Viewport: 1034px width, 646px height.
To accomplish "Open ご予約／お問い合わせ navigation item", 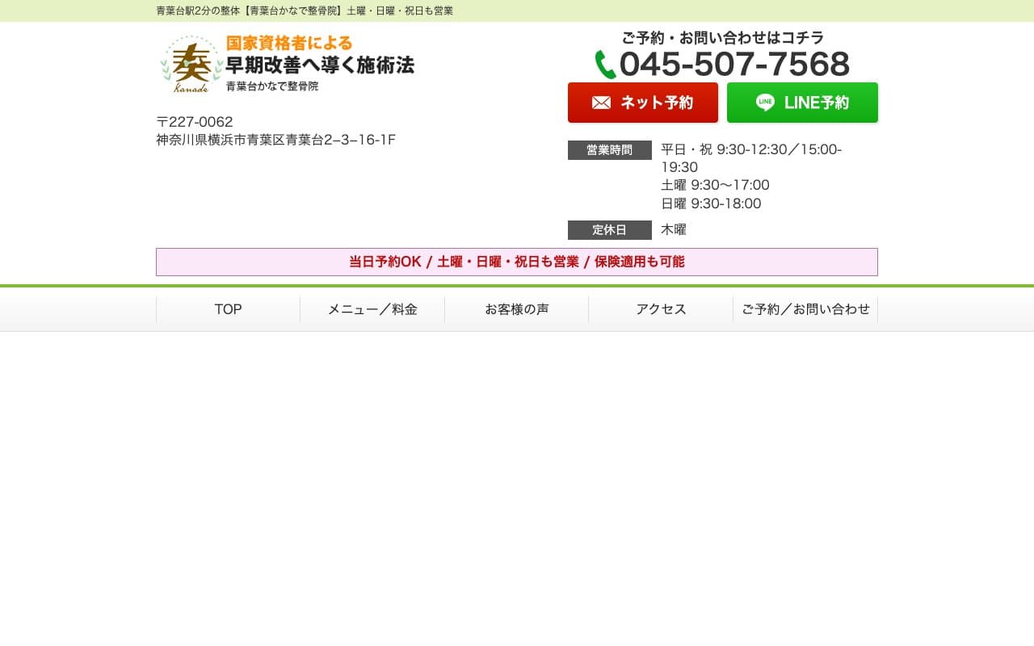I will point(805,309).
